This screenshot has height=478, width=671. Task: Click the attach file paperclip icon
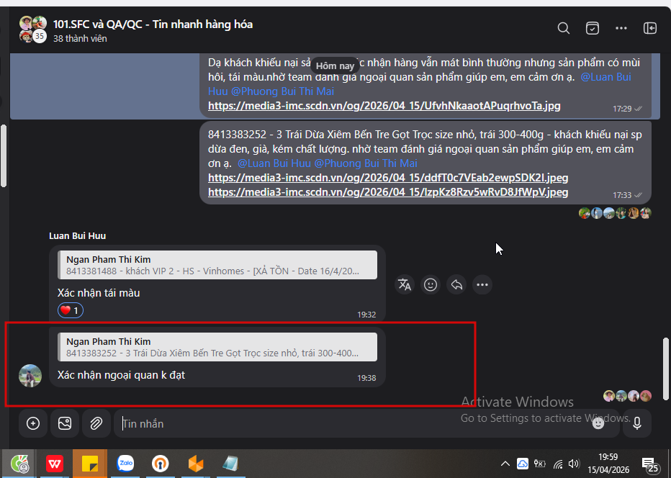(96, 423)
